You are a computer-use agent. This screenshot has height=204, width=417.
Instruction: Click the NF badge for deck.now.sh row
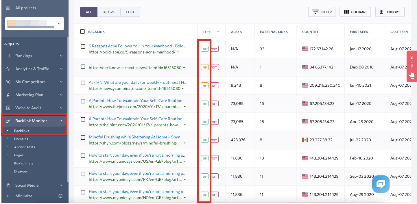pos(205,67)
